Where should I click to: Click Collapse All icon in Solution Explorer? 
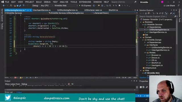[x=160, y=13]
